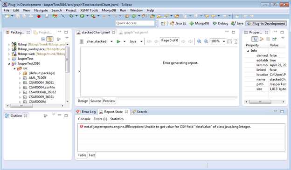The image size is (291, 170).
Task: Collapse the Info category in Properties
Action: (248, 51)
